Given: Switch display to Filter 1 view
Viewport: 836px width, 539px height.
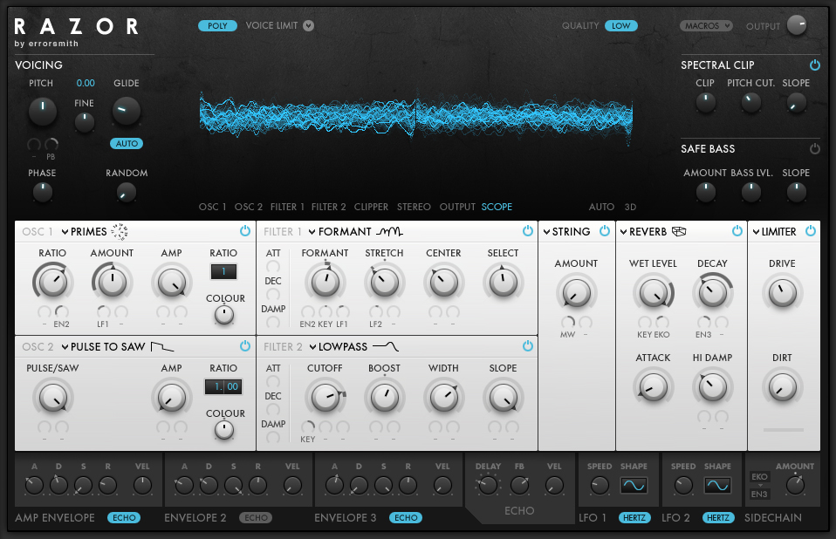Looking at the screenshot, I should tap(287, 207).
